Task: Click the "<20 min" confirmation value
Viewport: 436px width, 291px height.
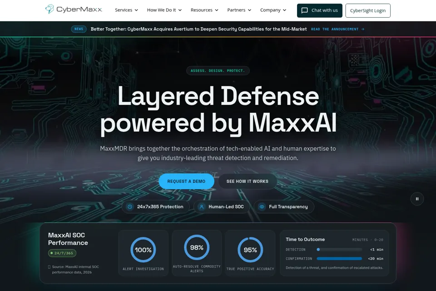Action: 376,259
